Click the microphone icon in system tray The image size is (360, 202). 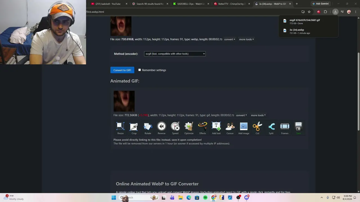click(328, 198)
